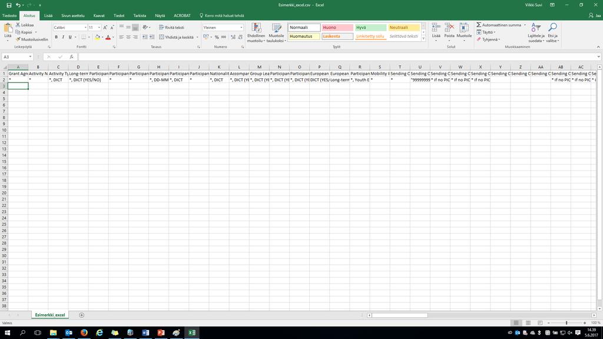603x339 pixels.
Task: Click the Jaa share button
Action: point(595,16)
